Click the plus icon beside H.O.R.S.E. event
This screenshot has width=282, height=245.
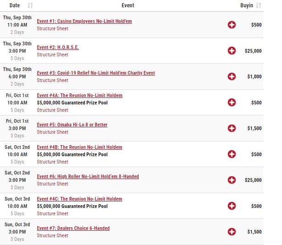pos(232,51)
